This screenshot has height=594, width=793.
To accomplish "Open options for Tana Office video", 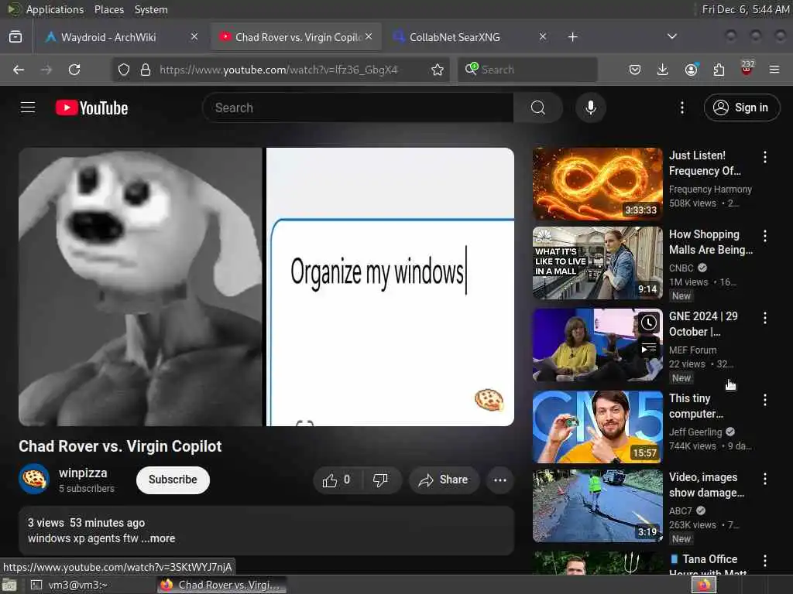I will click(x=764, y=561).
